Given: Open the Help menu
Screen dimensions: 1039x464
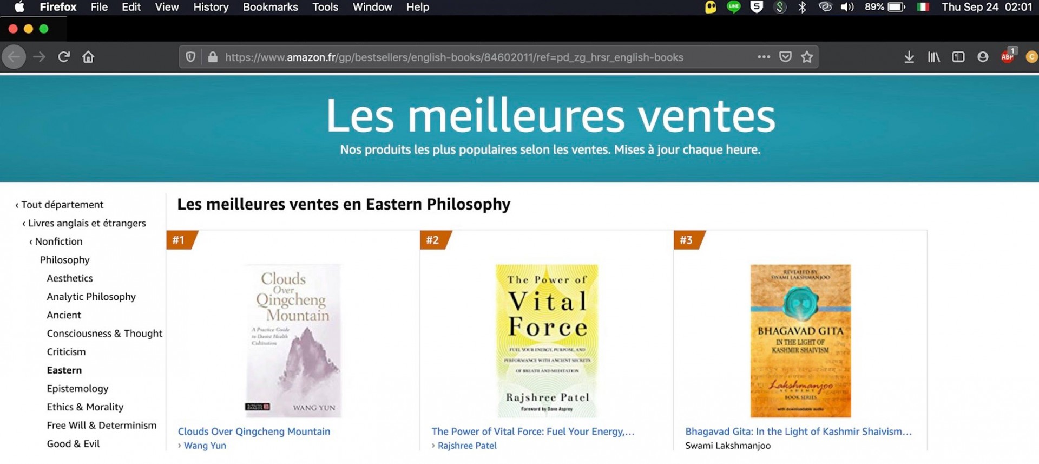Looking at the screenshot, I should pyautogui.click(x=418, y=7).
